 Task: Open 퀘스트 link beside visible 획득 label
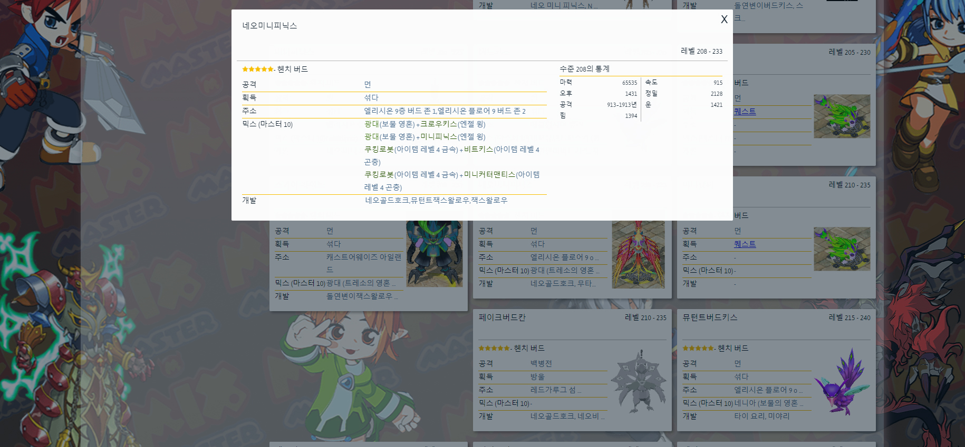[x=745, y=244]
